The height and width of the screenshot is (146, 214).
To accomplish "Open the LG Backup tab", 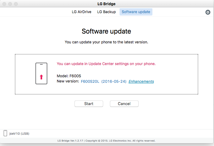I will point(107,12).
